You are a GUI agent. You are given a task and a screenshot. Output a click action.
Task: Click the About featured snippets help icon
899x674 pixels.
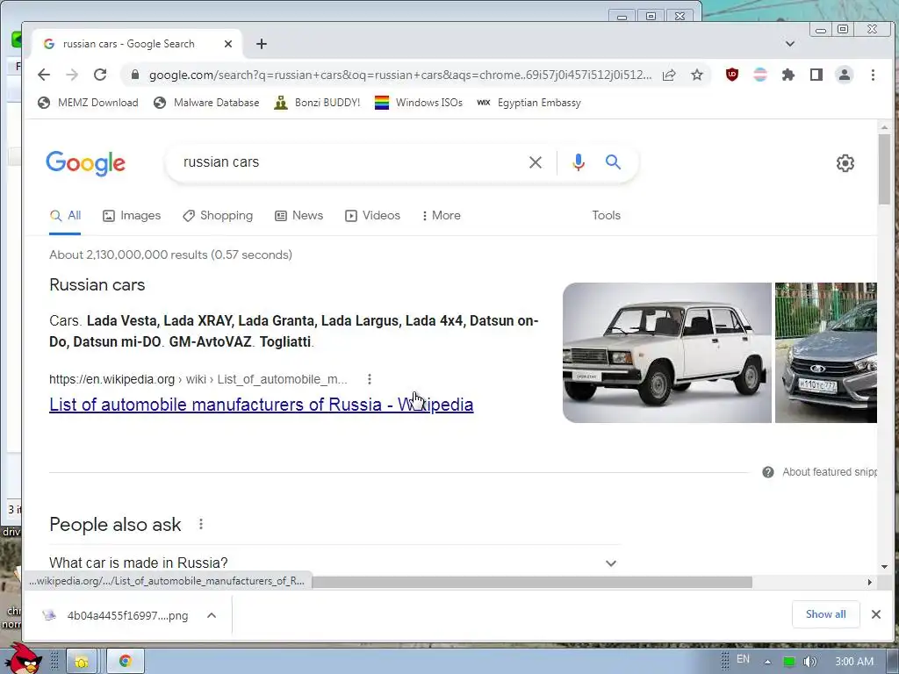click(x=767, y=472)
